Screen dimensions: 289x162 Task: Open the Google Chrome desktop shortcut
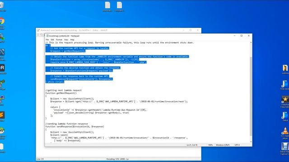pos(2,23)
